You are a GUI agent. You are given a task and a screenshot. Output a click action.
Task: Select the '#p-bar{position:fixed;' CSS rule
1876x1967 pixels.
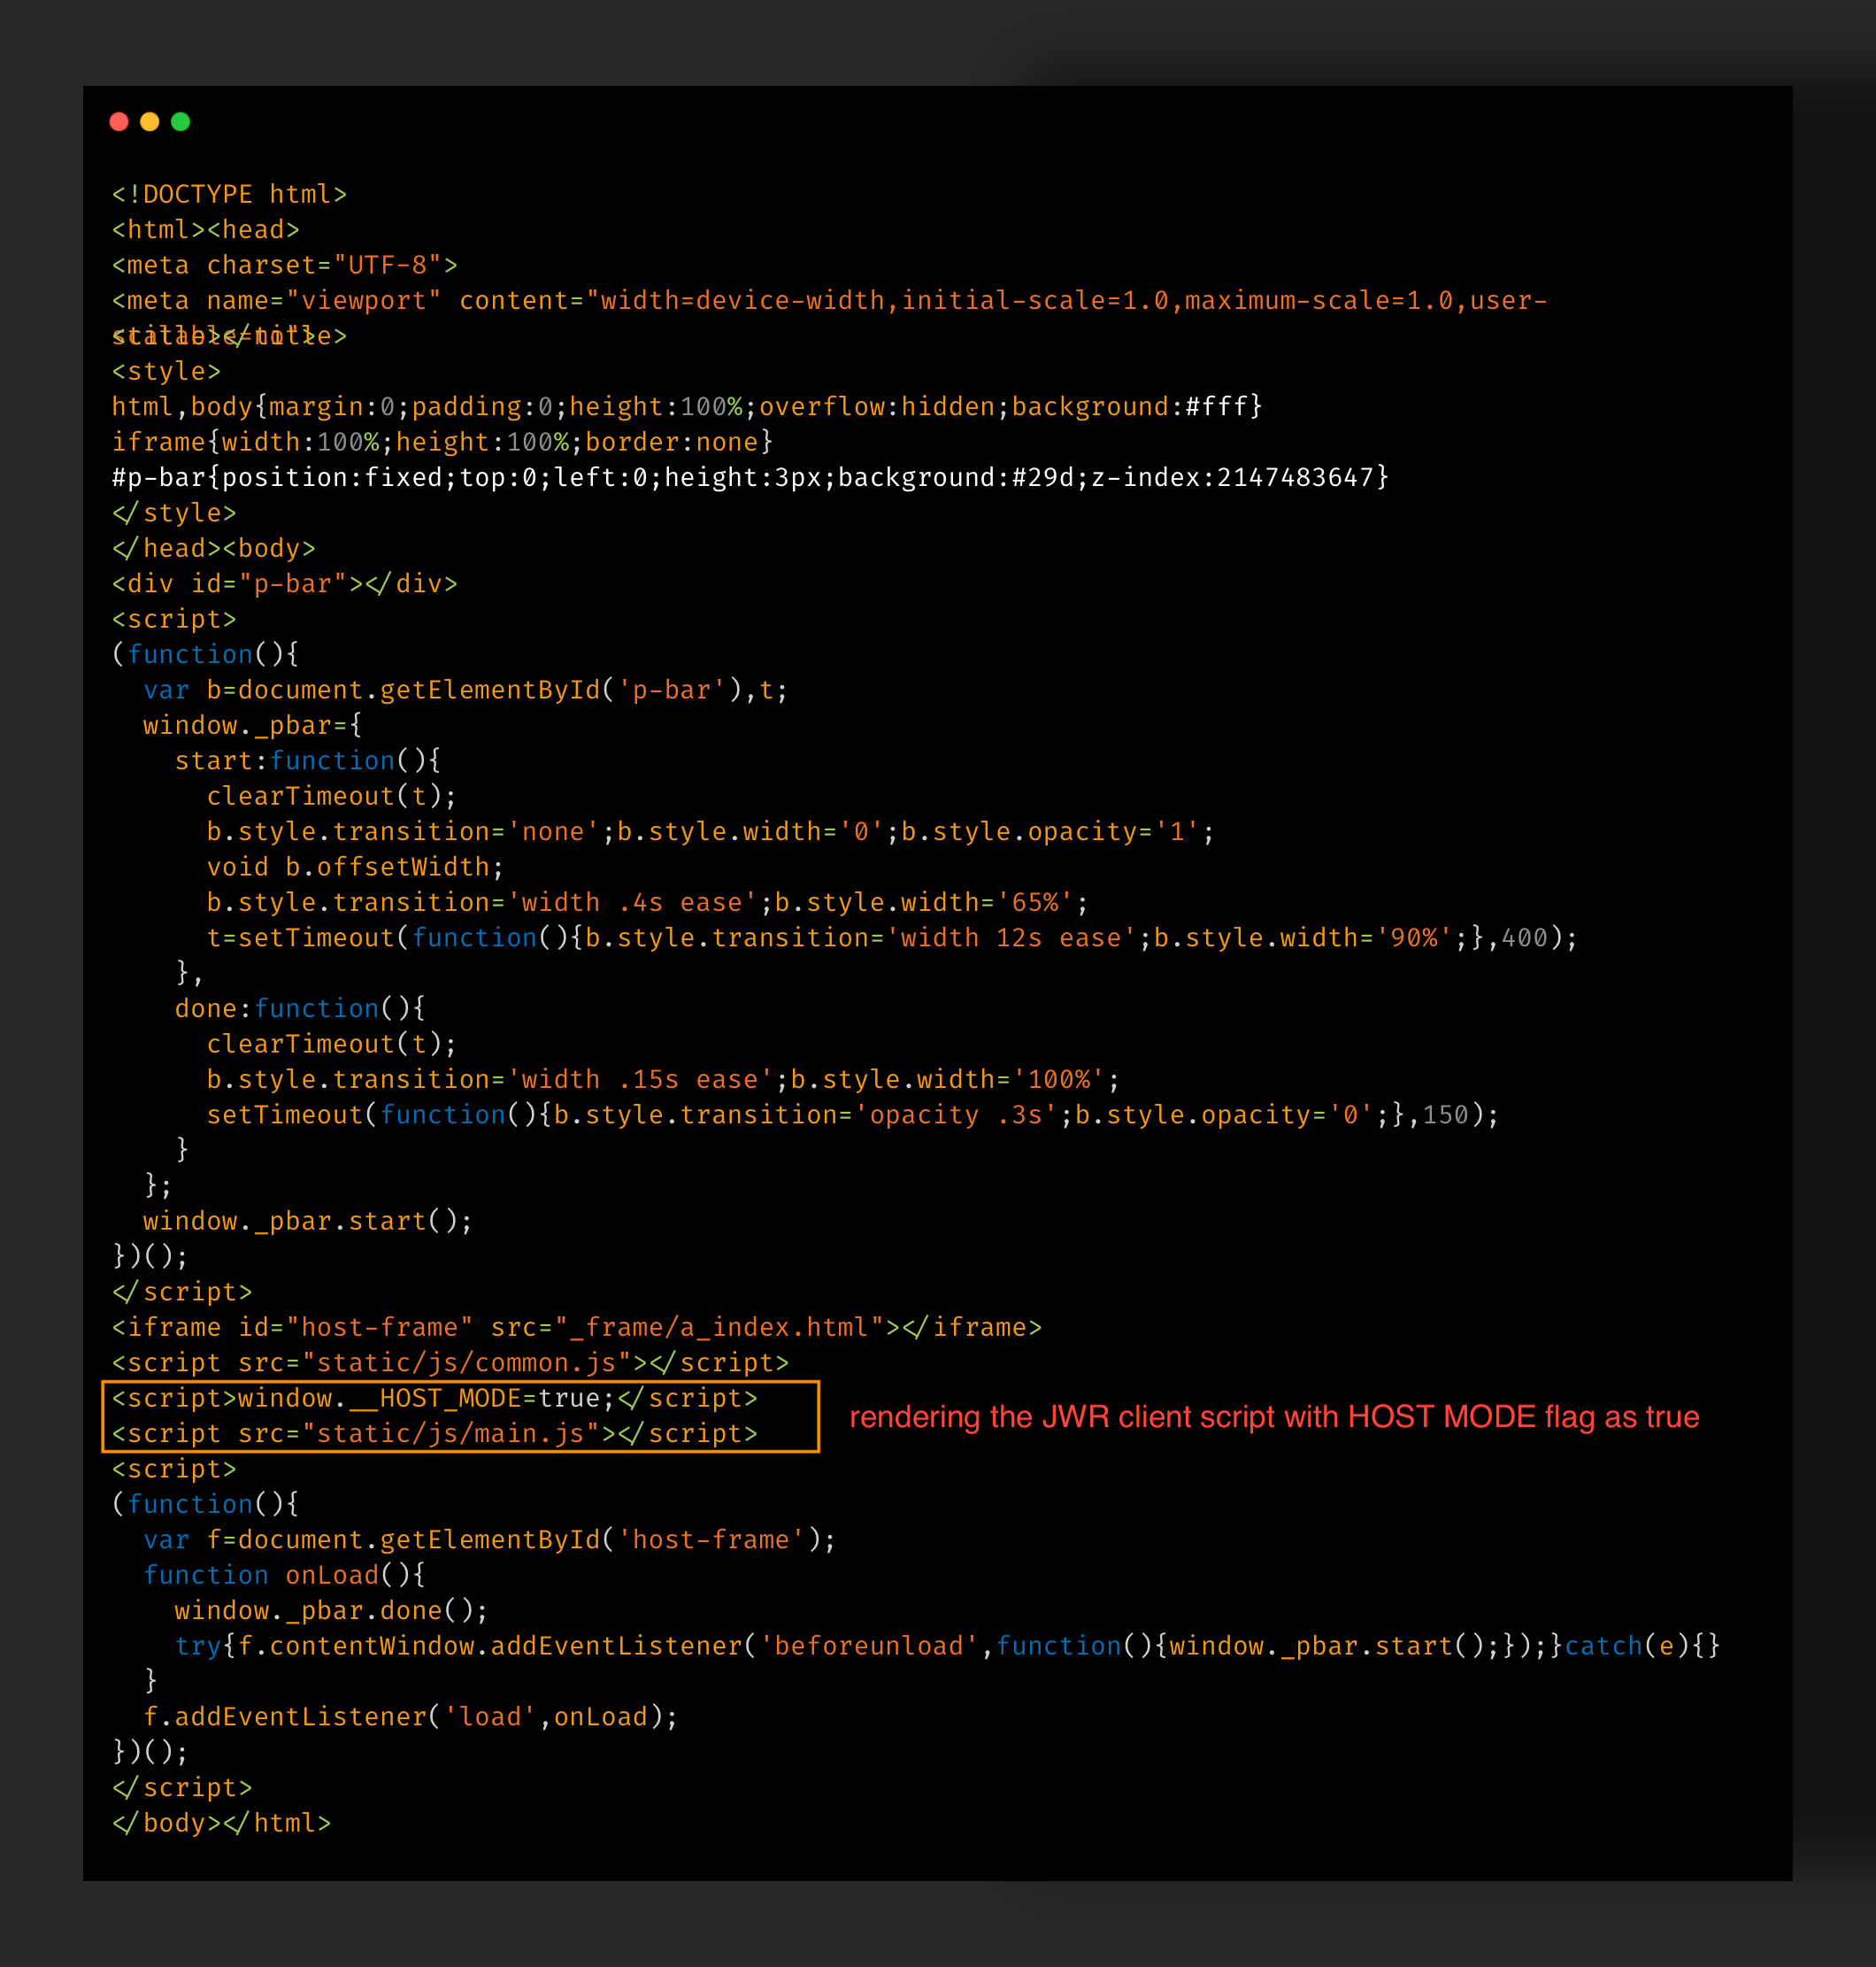tap(750, 477)
